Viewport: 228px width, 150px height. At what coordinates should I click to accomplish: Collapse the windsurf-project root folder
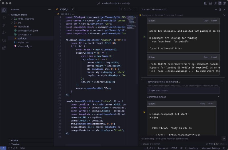(x=10, y=15)
